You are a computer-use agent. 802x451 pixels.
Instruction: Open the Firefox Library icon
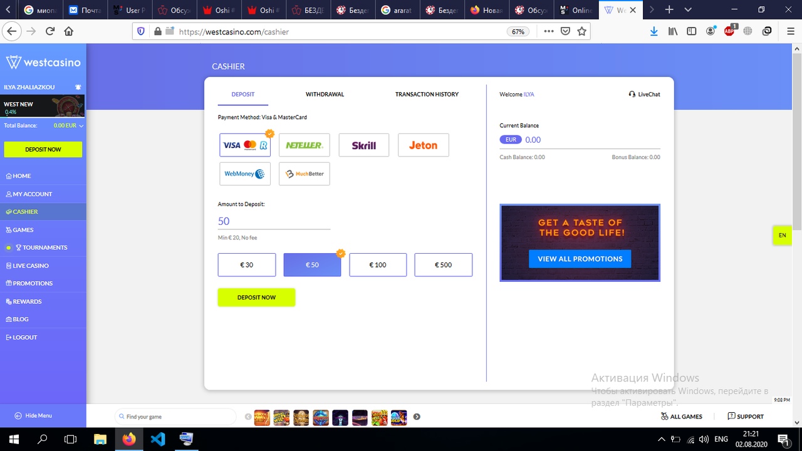click(673, 31)
